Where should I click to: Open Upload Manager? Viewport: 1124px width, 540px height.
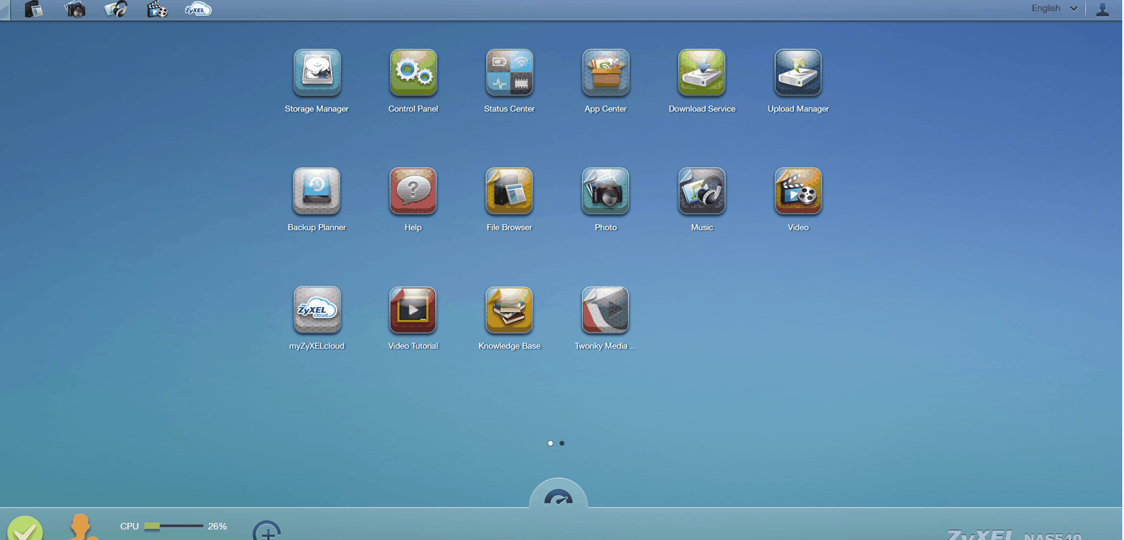coord(799,73)
